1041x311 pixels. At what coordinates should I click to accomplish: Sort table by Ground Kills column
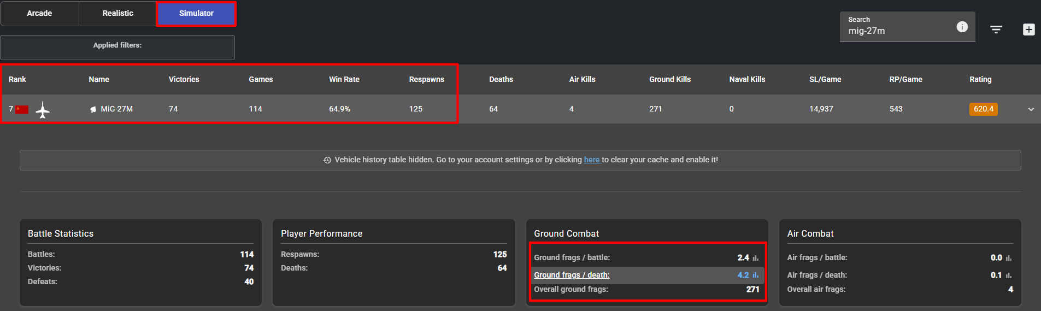pos(669,79)
